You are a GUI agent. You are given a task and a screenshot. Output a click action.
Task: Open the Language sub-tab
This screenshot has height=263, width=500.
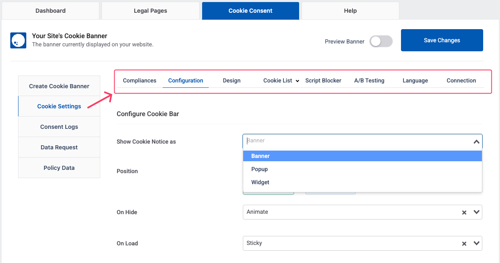coord(415,80)
